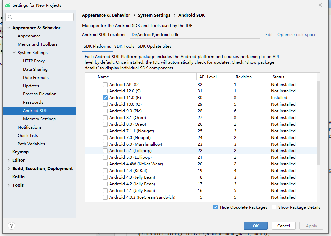Select the Android 8.0 (Oreo) row text
Screen dimensions: 331x236
pyautogui.click(x=127, y=124)
